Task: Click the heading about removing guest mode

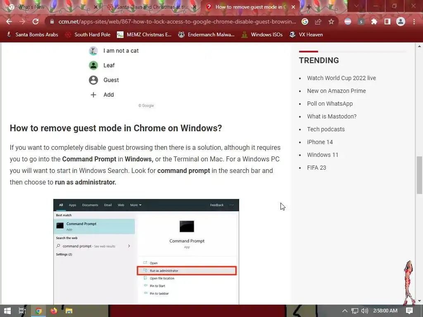Action: (116, 128)
